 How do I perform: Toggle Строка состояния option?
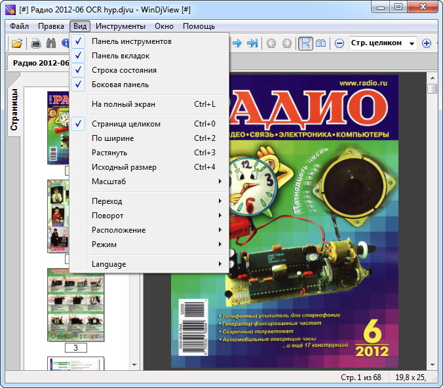149,70
